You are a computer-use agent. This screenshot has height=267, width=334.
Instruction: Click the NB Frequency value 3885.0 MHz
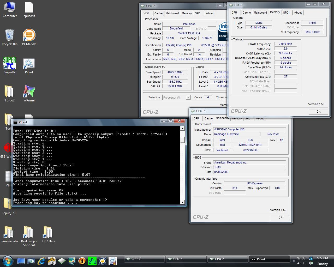click(x=312, y=32)
